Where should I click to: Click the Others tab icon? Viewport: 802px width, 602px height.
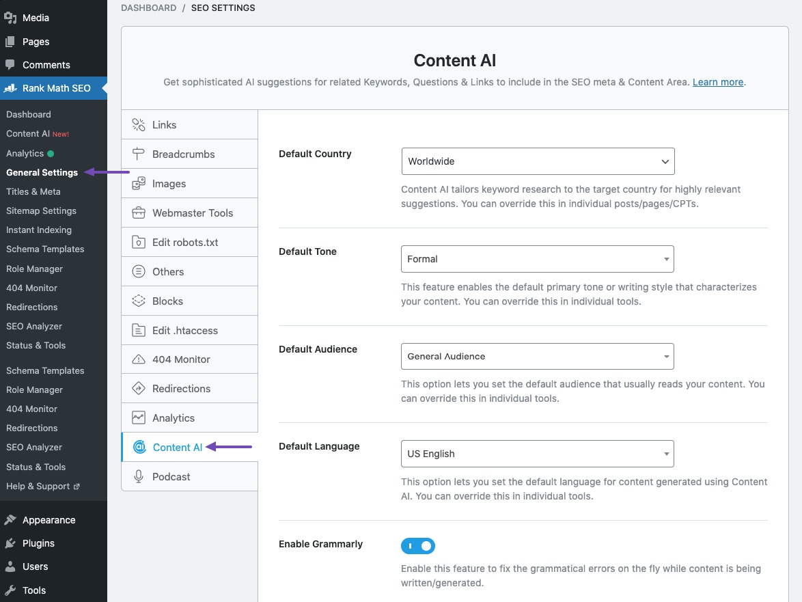click(139, 271)
